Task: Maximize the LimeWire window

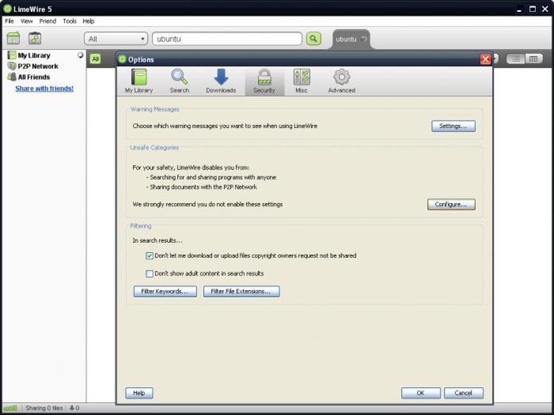Action: click(x=532, y=9)
